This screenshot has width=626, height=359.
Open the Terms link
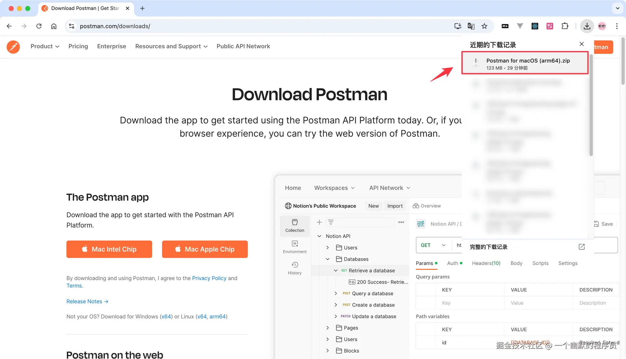pos(74,286)
